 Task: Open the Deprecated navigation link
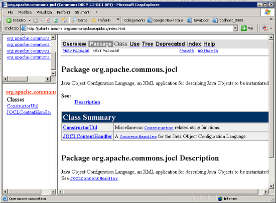(170, 44)
